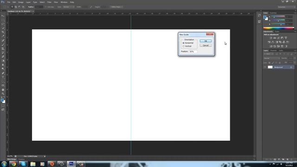Open the layer filter Kind dropdown
The image size is (297, 167).
[268, 54]
